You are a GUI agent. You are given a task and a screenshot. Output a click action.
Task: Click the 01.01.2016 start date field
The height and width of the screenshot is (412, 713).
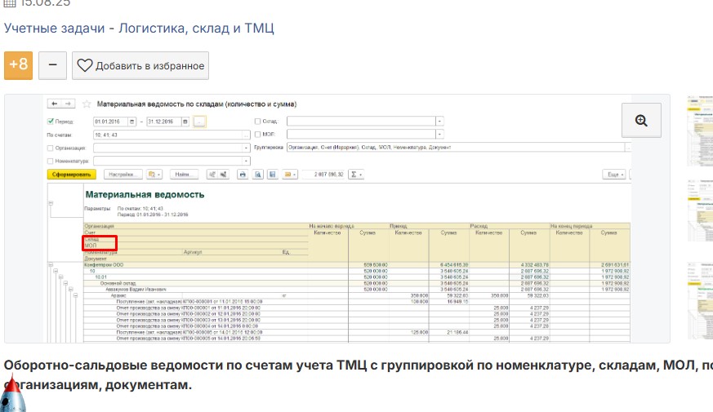tap(110, 122)
